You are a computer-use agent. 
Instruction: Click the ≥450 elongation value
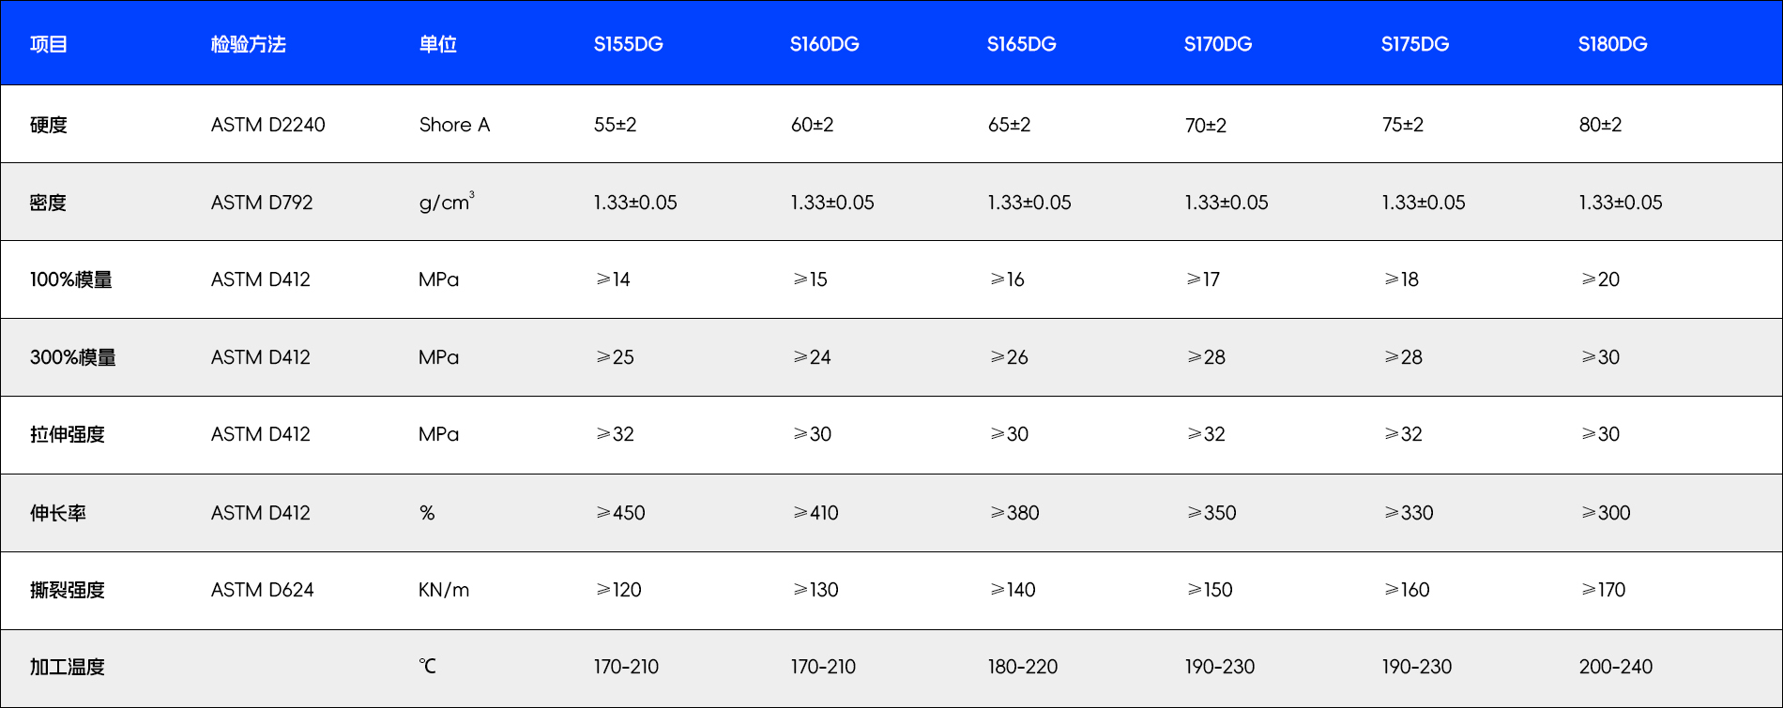pos(620,513)
